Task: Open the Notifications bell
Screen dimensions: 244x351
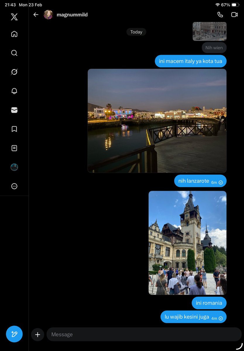Action: click(x=14, y=91)
